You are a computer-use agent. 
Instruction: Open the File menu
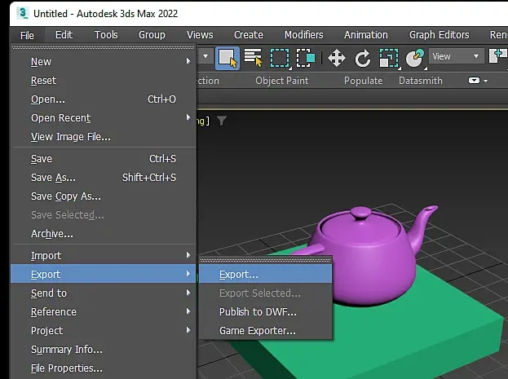coord(27,35)
